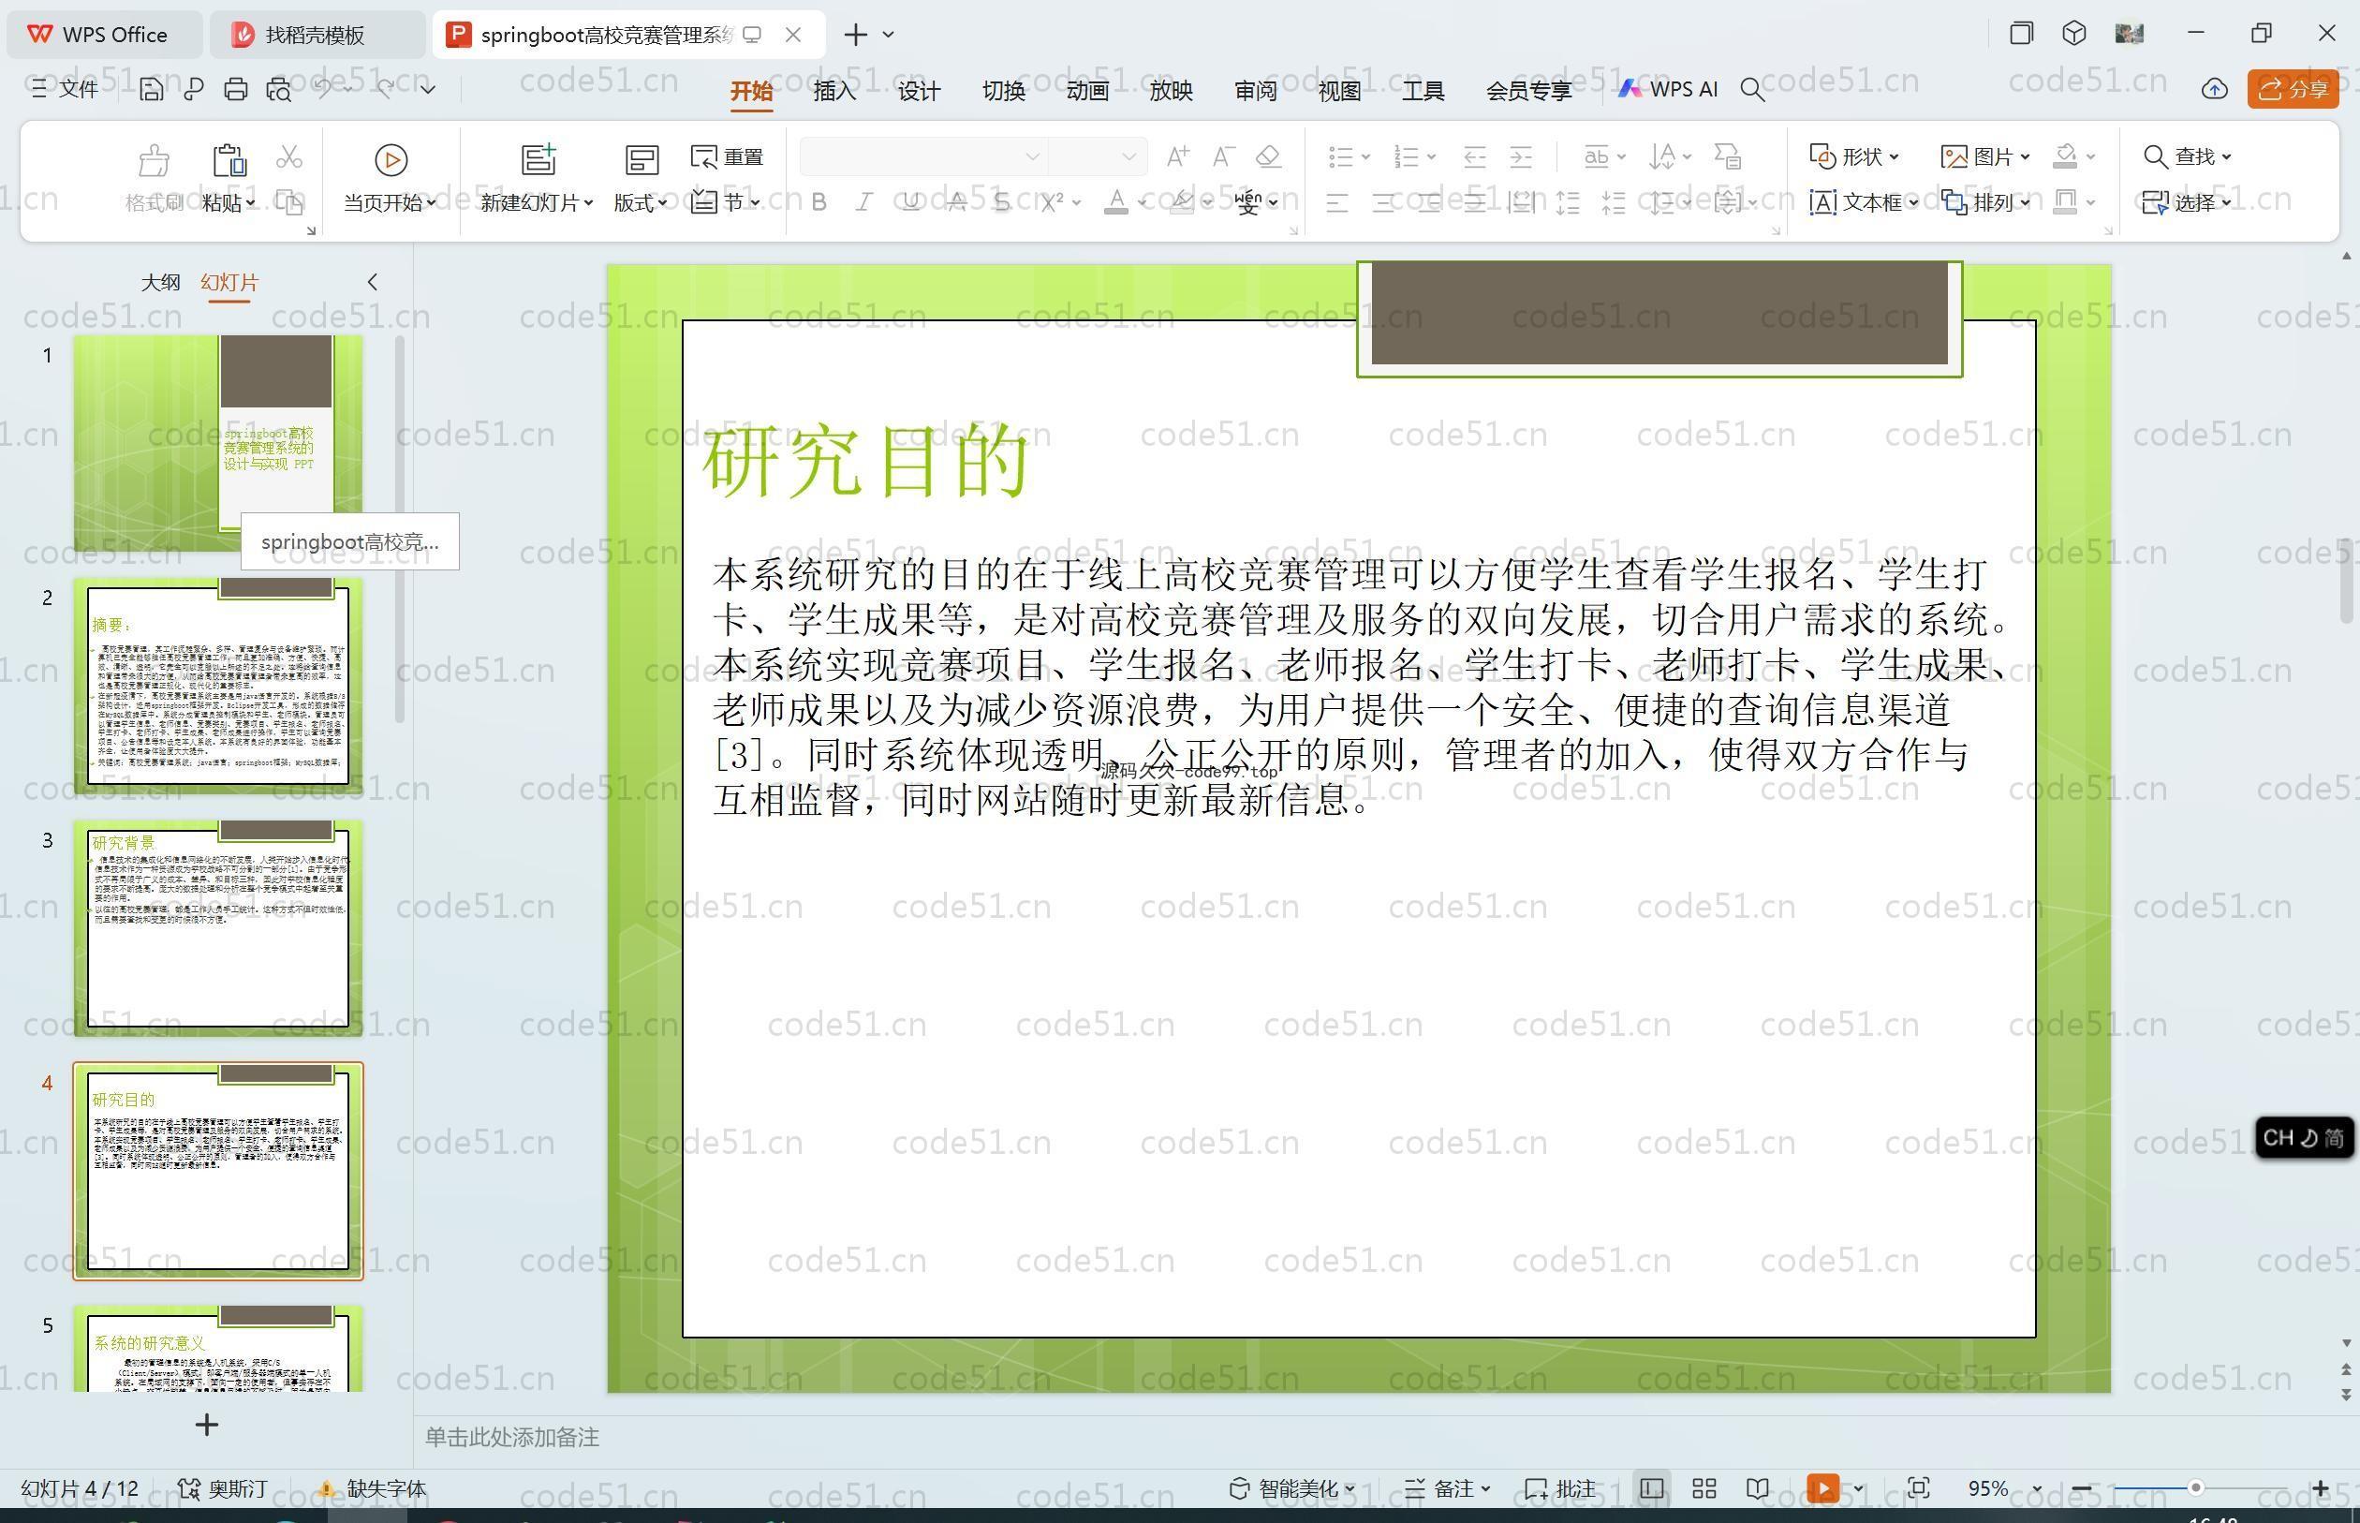Click the Undo arrow icon
2360x1523 pixels.
tap(323, 89)
